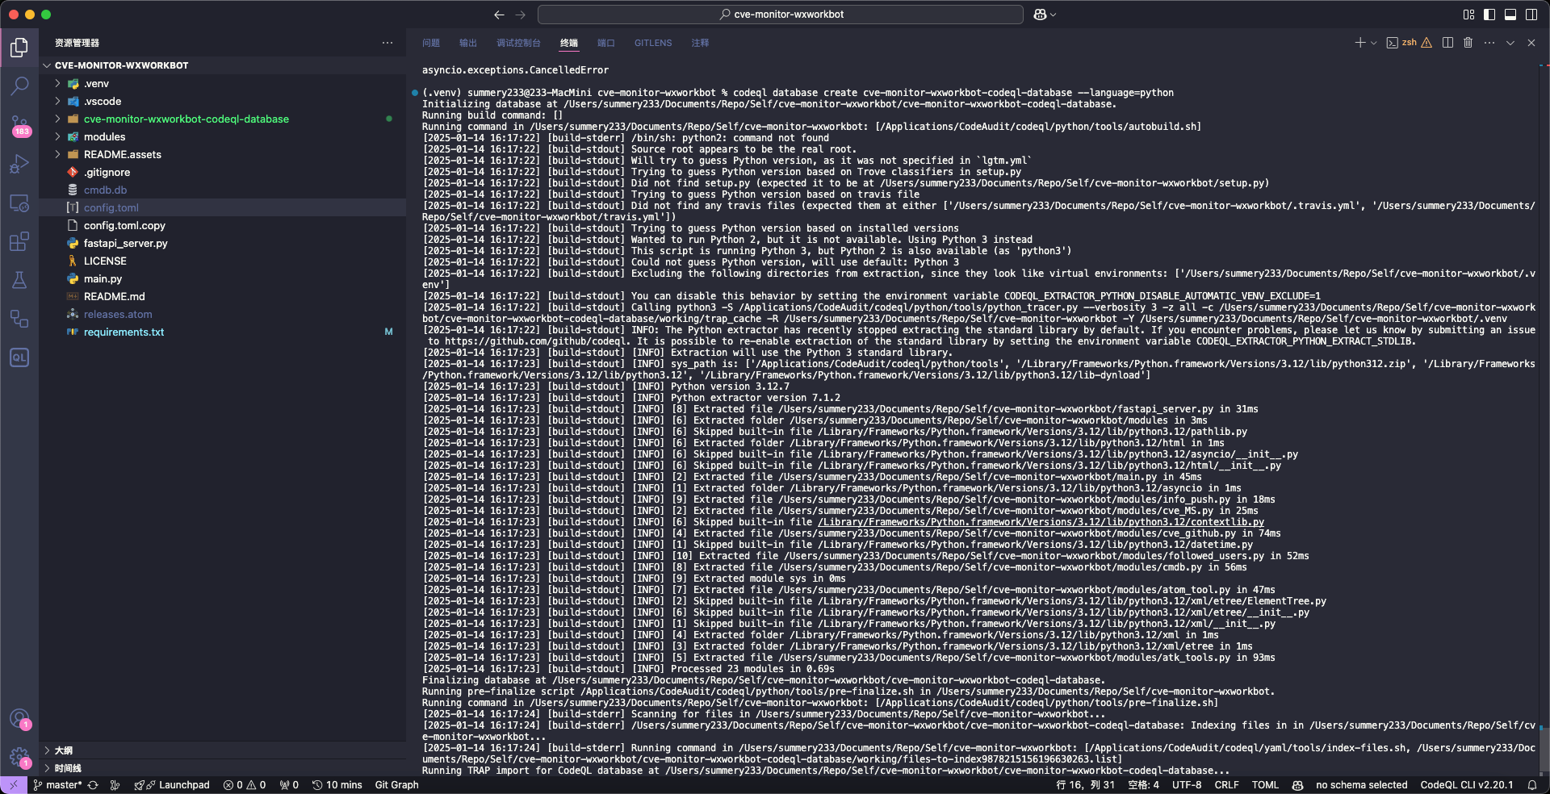Viewport: 1550px width, 794px height.
Task: Open the CodeQL view in activity bar
Action: pyautogui.click(x=19, y=357)
